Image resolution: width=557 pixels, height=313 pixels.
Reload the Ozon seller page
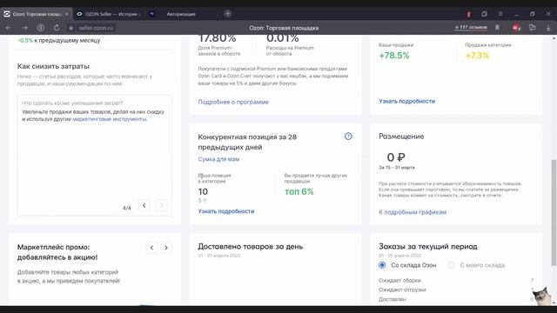57,28
